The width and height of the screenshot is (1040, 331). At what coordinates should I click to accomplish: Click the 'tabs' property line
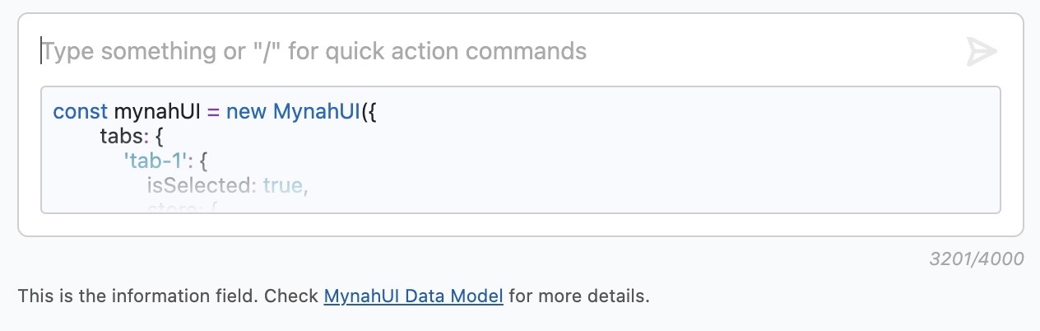pyautogui.click(x=132, y=135)
